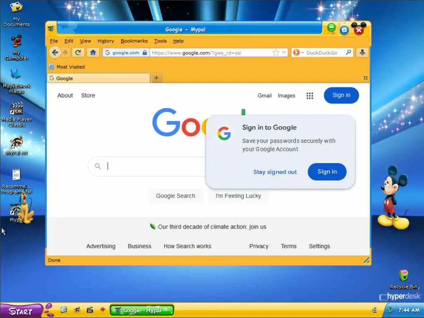Screen dimensions: 424x318
Task: Click the Advertising footer link
Action: 101,246
